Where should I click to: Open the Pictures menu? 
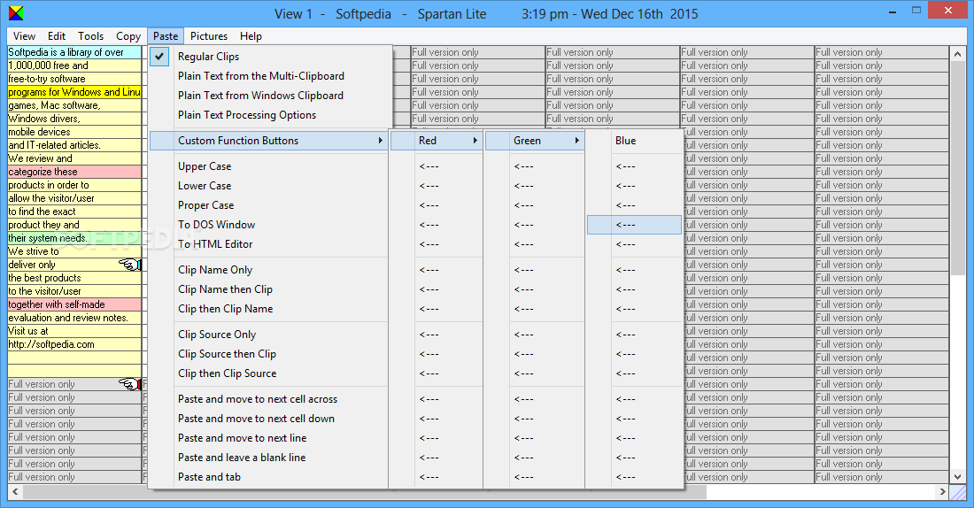[209, 36]
